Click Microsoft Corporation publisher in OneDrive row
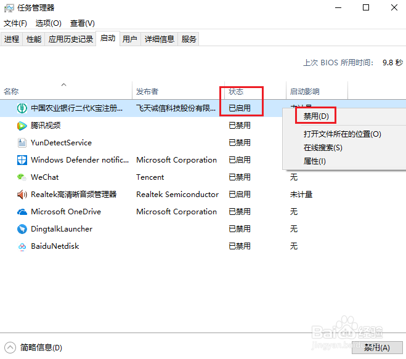Image resolution: width=406 pixels, height=359 pixels. (176, 212)
